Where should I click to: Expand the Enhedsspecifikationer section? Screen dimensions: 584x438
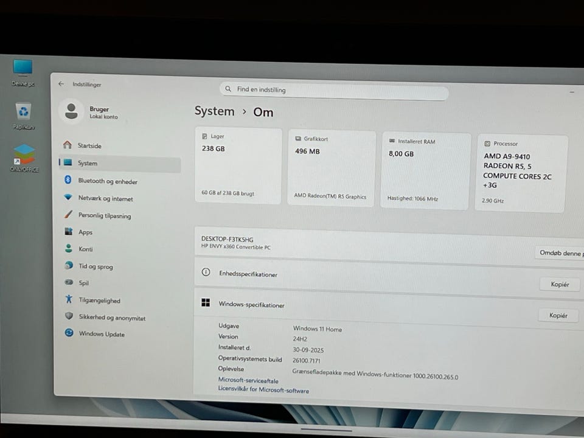[389, 277]
